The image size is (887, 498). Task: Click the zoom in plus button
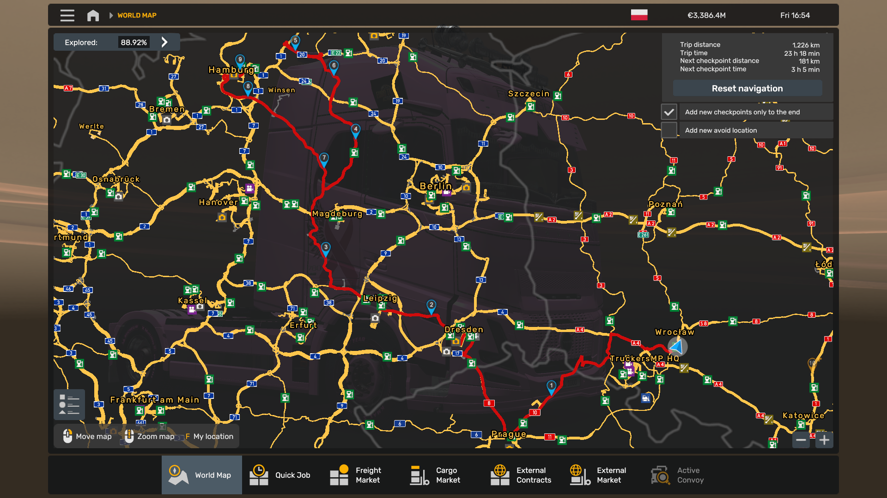tap(824, 440)
